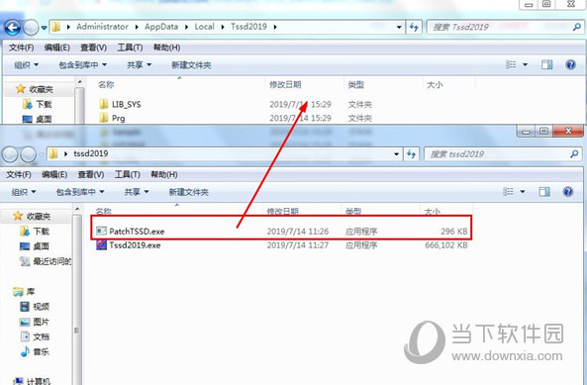Open help icon in front window
The height and width of the screenshot is (385, 587).
(x=568, y=192)
